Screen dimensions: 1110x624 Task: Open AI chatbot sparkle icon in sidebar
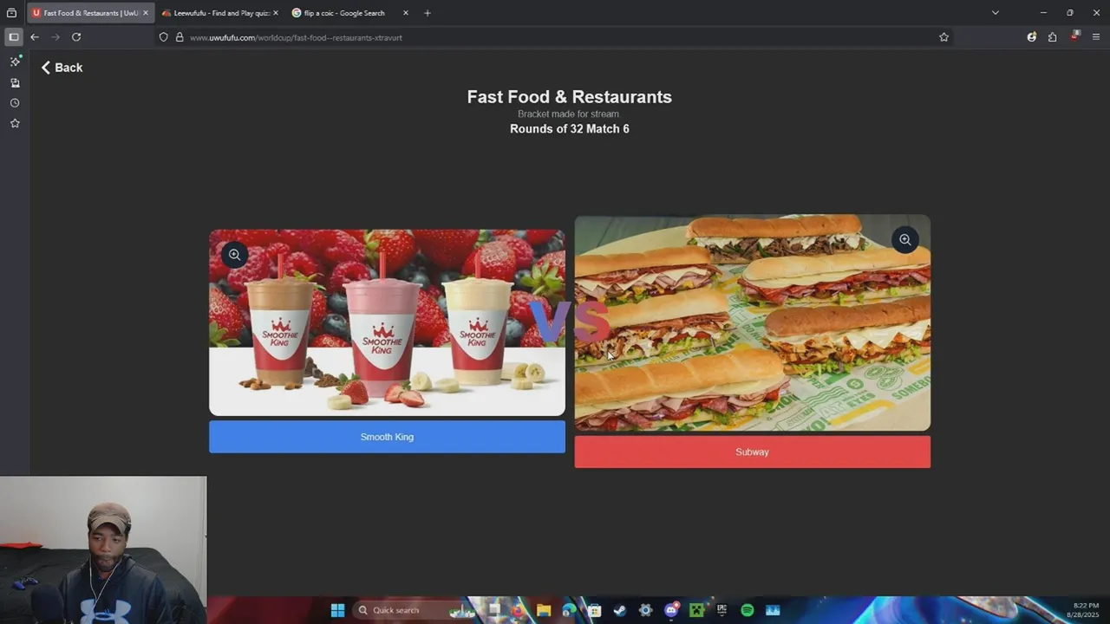coord(15,62)
